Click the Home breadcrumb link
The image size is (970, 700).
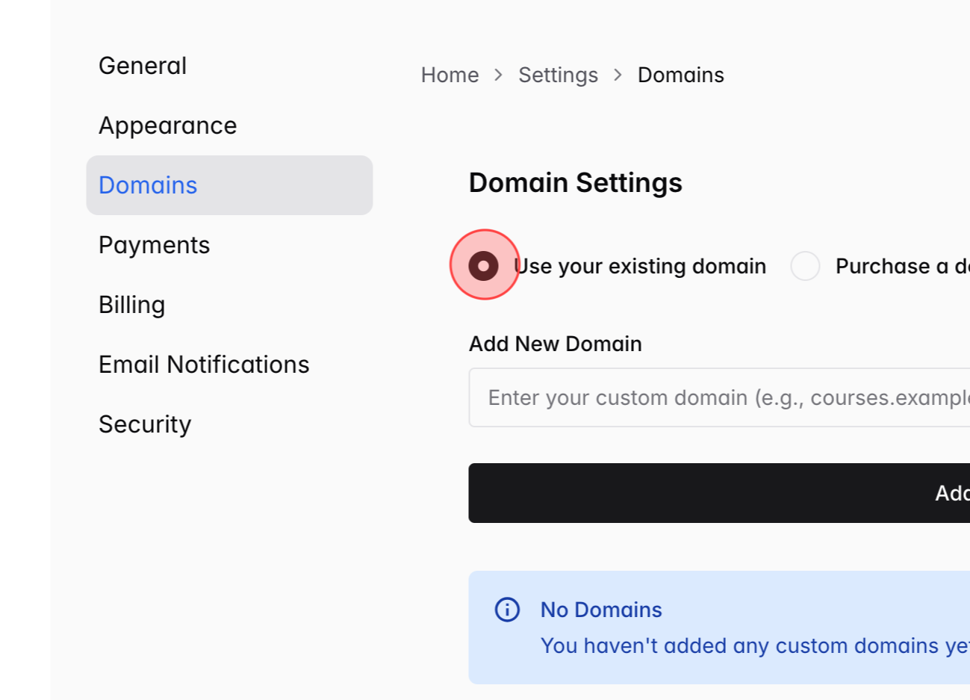450,75
